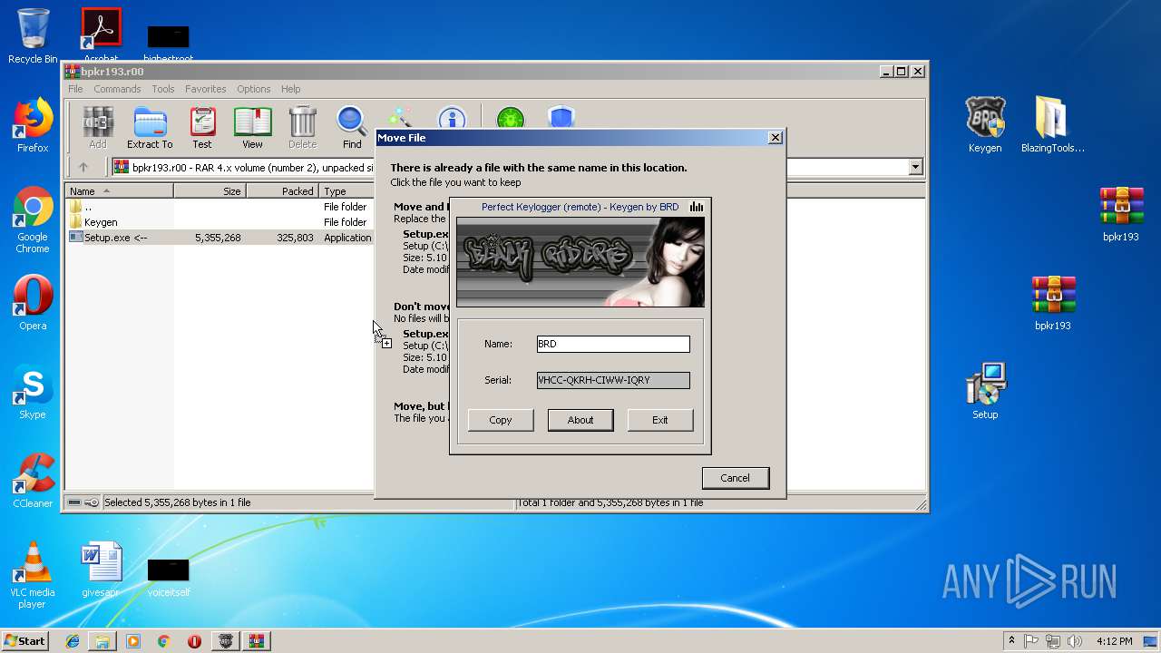Image resolution: width=1161 pixels, height=653 pixels.
Task: Open the Options menu
Action: pyautogui.click(x=254, y=89)
